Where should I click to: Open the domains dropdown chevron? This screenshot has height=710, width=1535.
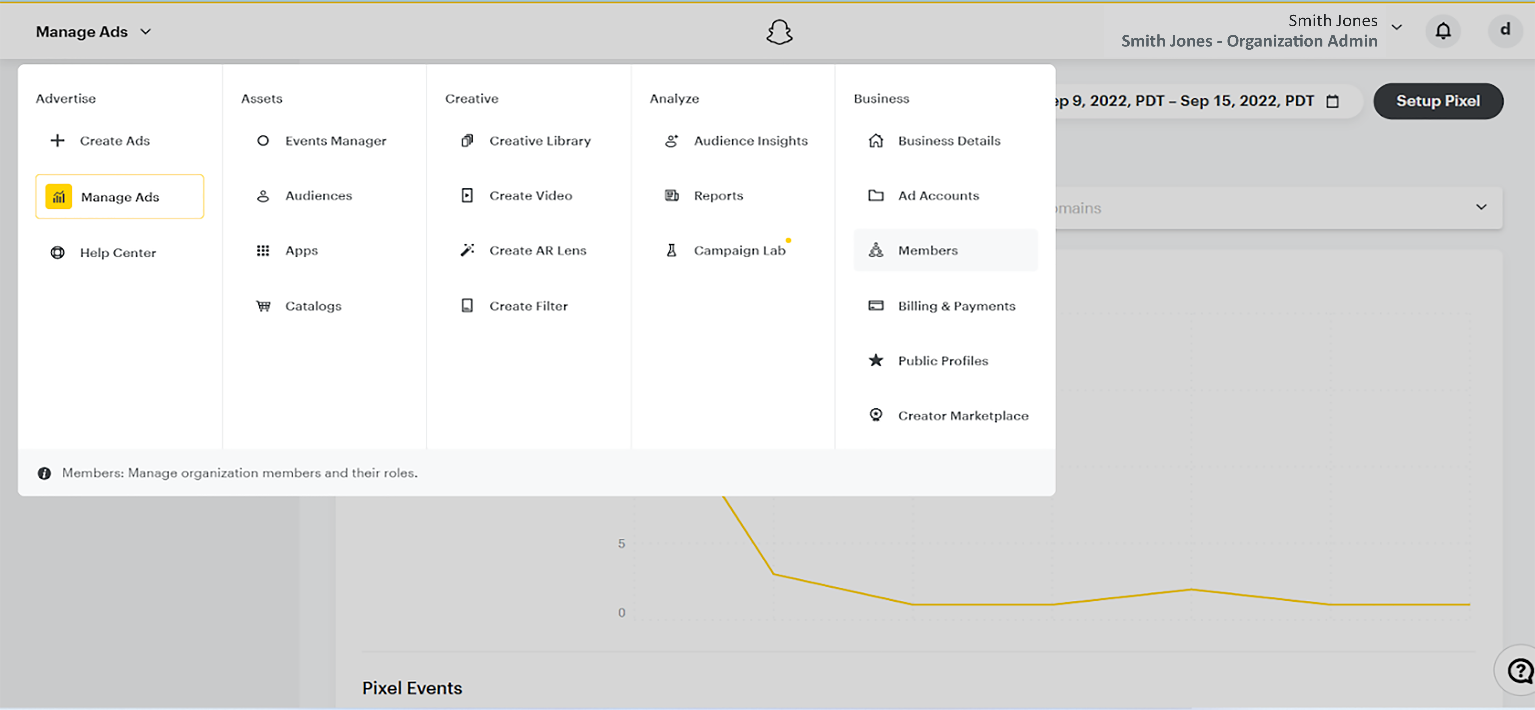click(x=1481, y=207)
